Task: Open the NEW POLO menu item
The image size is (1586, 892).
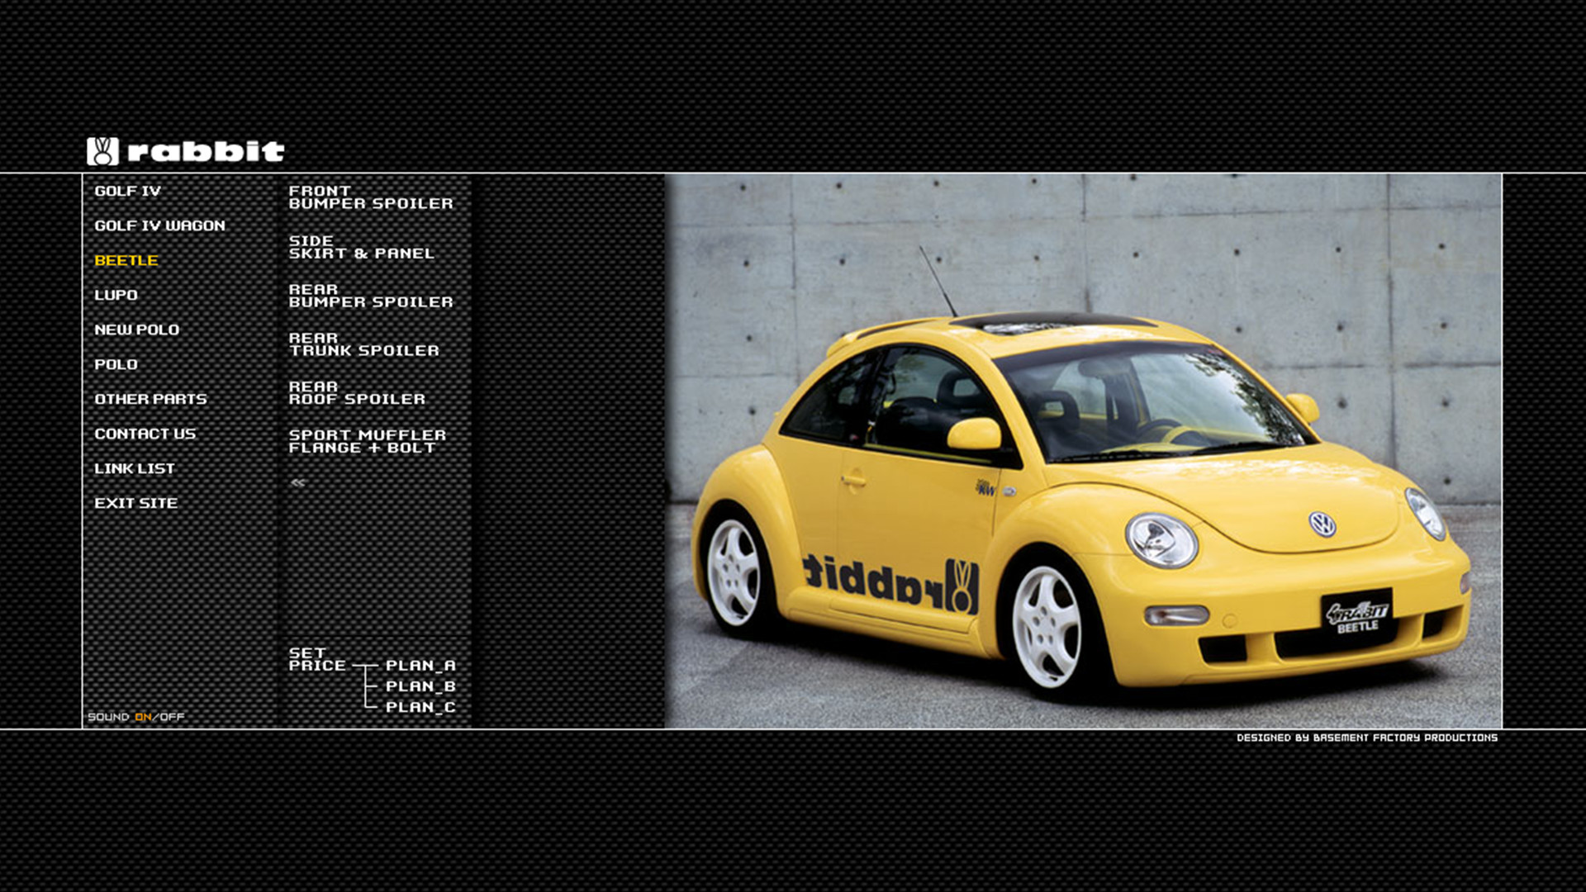Action: click(x=136, y=330)
